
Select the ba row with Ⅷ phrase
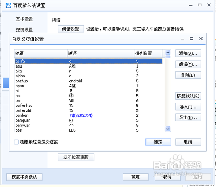[x=89, y=100]
